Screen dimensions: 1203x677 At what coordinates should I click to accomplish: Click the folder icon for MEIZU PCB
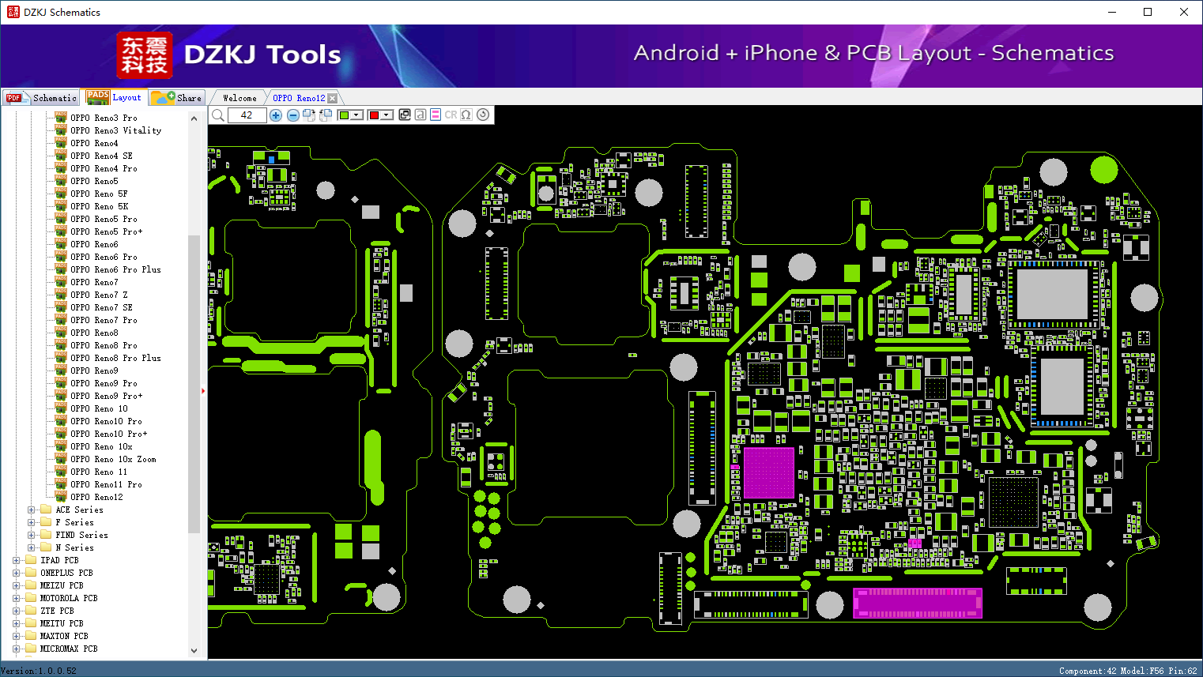(31, 585)
